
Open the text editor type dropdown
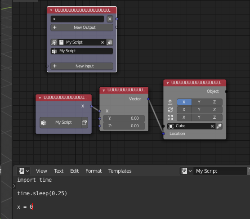click(x=23, y=171)
